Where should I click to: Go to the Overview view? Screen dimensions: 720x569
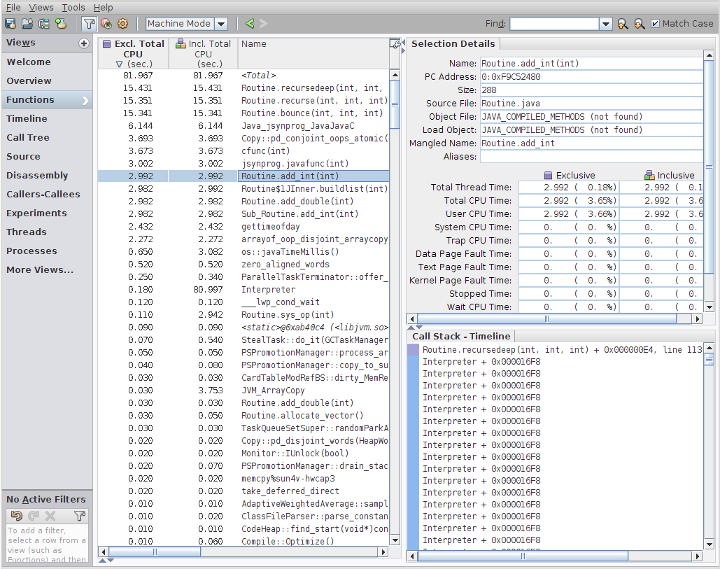tap(47, 80)
